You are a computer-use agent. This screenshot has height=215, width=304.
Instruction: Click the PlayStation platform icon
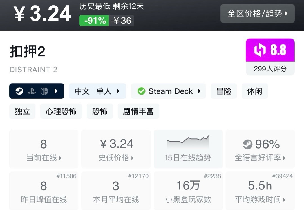coord(32,91)
